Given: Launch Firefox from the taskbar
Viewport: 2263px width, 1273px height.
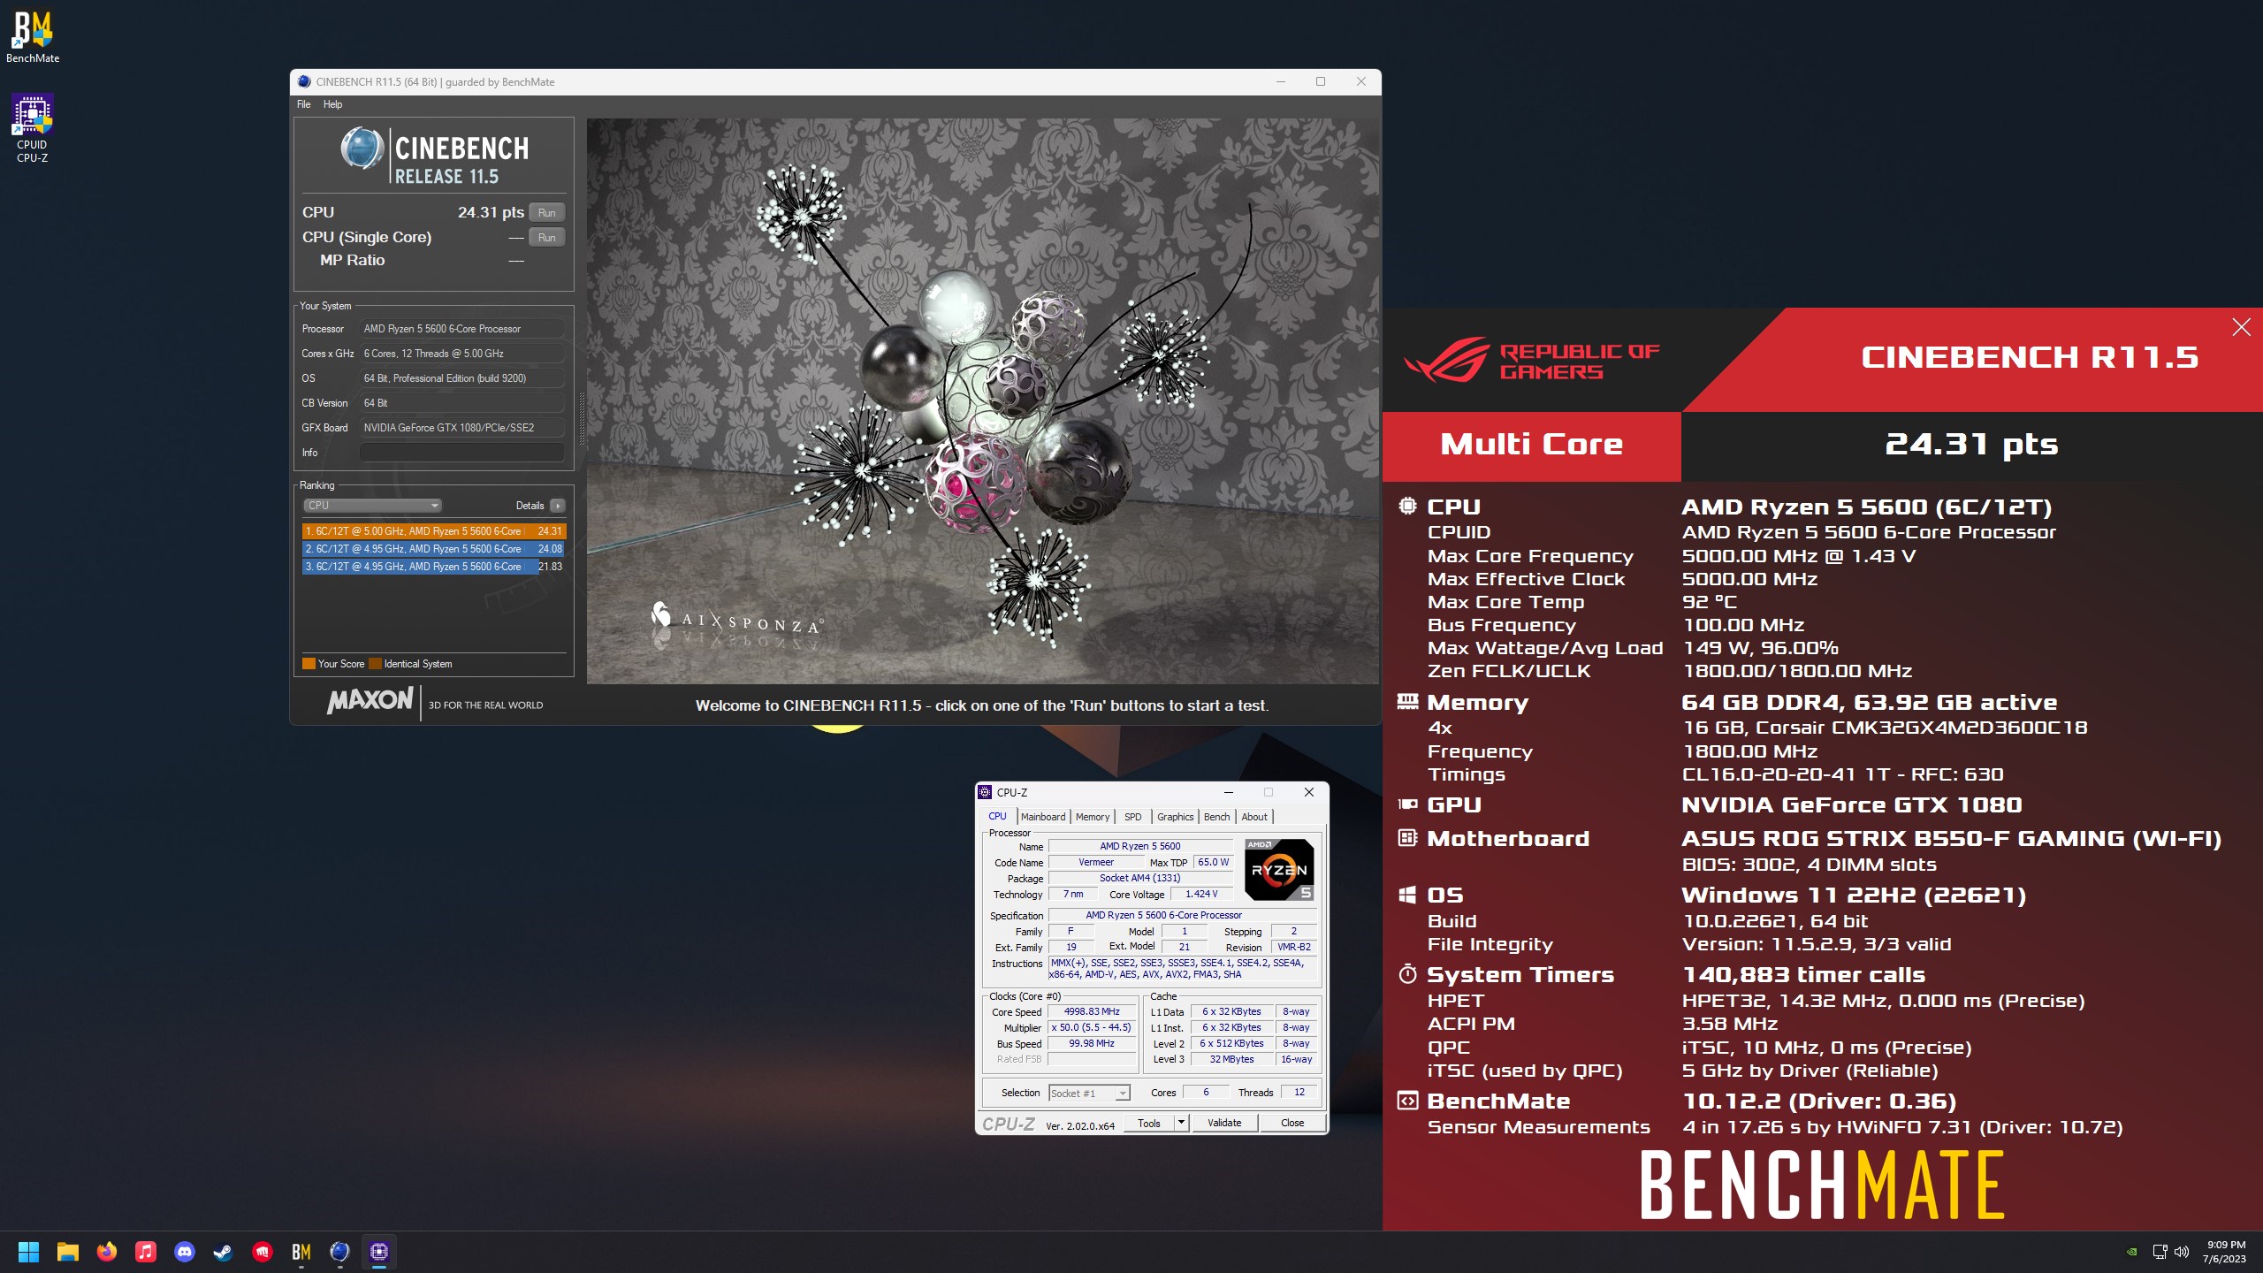Looking at the screenshot, I should pyautogui.click(x=107, y=1252).
